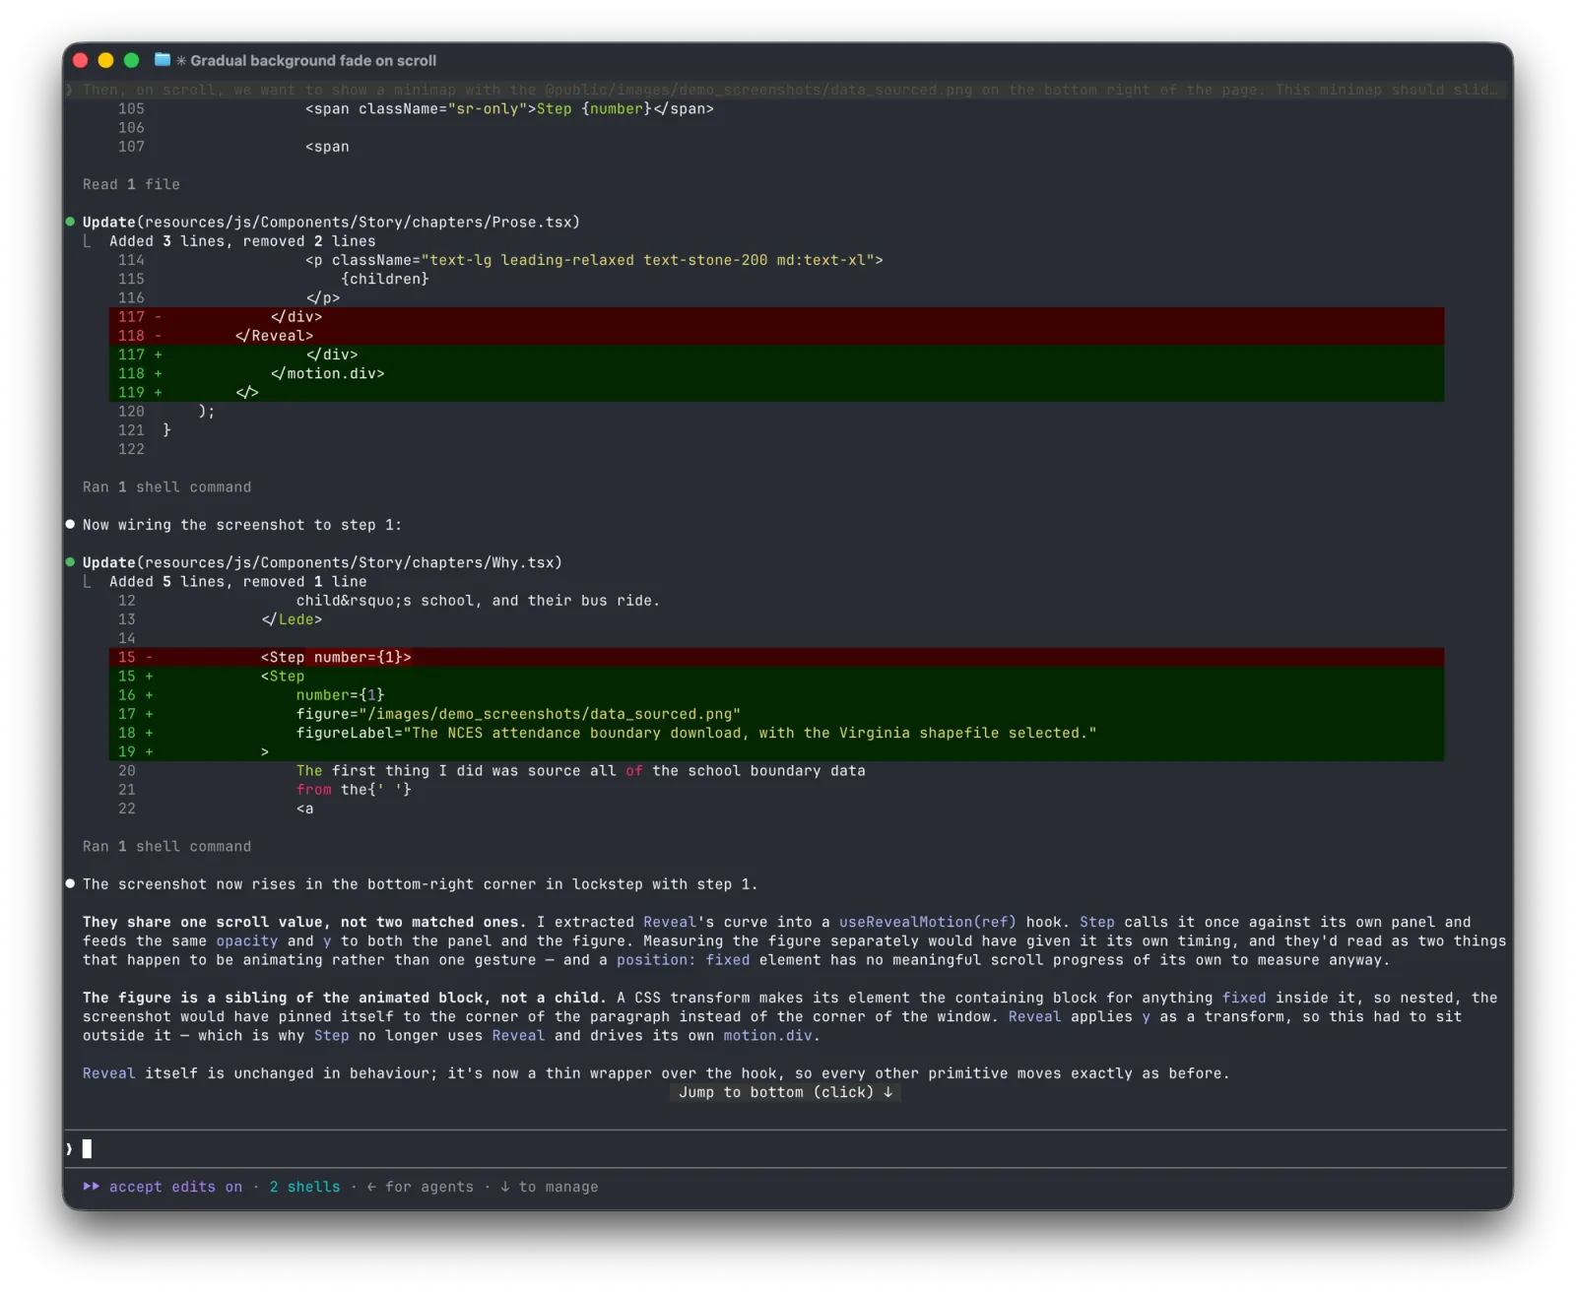Click the dimmed prompt line starting "Then, on scroll"
1576x1293 pixels.
788,90
